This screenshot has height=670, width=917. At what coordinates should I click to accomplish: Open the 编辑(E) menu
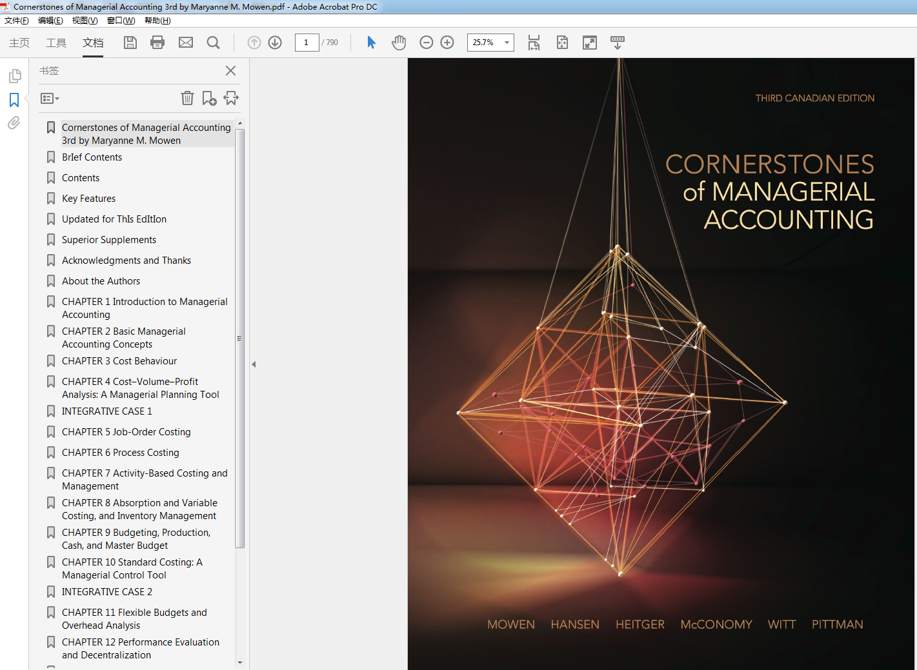coord(50,21)
